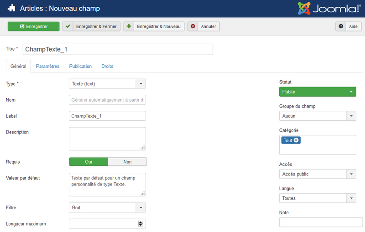Image resolution: width=365 pixels, height=232 pixels.
Task: Click the Joomla! logo
Action: 329,8
